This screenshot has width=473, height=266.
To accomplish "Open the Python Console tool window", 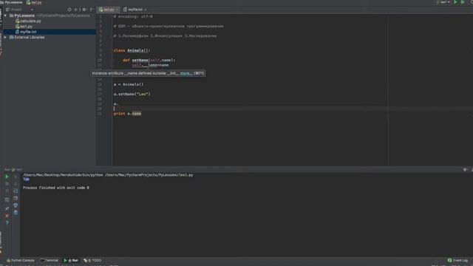I will [21, 260].
